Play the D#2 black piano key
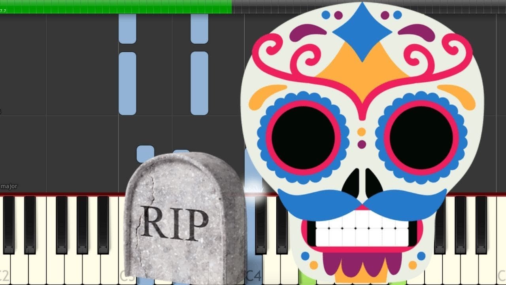The height and width of the screenshot is (285, 506). (30, 225)
